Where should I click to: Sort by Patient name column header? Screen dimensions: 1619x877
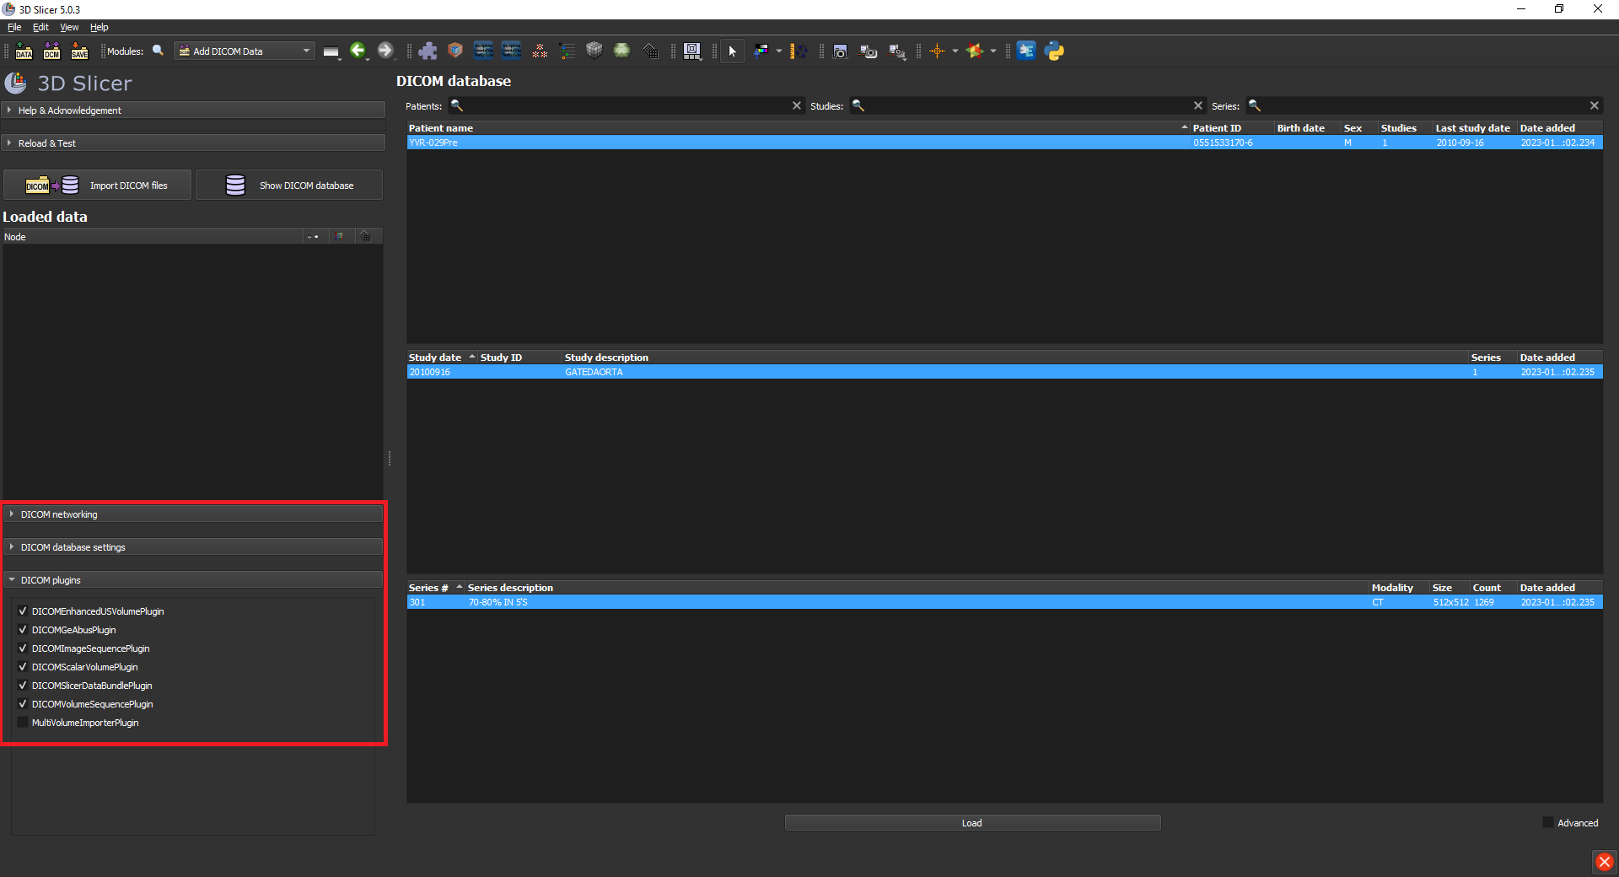click(x=798, y=128)
